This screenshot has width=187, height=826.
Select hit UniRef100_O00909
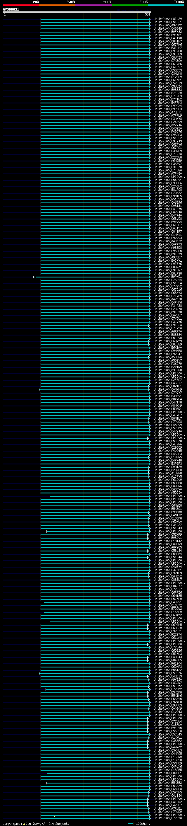(x=167, y=709)
